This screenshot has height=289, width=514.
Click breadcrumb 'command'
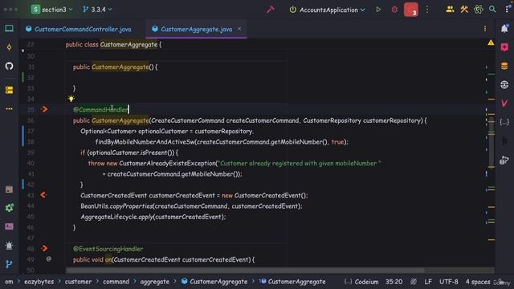116,282
